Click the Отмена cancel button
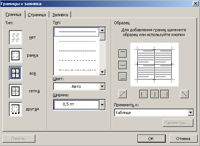Image resolution: width=200 pixels, height=146 pixels. (183, 139)
